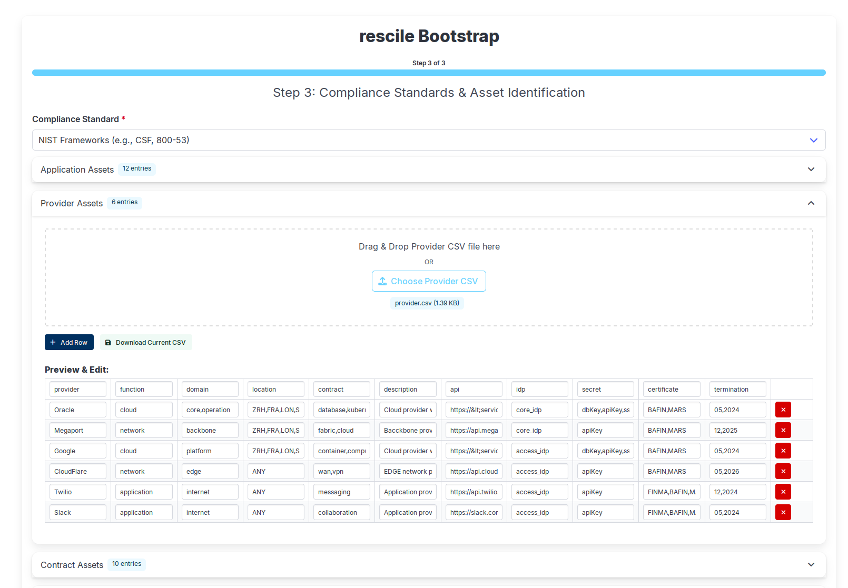Click the step 3 progress bar
The width and height of the screenshot is (848, 588).
[428, 73]
